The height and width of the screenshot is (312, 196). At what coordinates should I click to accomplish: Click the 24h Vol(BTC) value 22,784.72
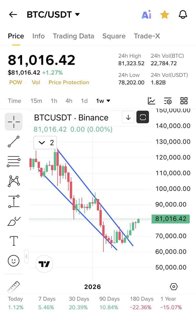(164, 63)
